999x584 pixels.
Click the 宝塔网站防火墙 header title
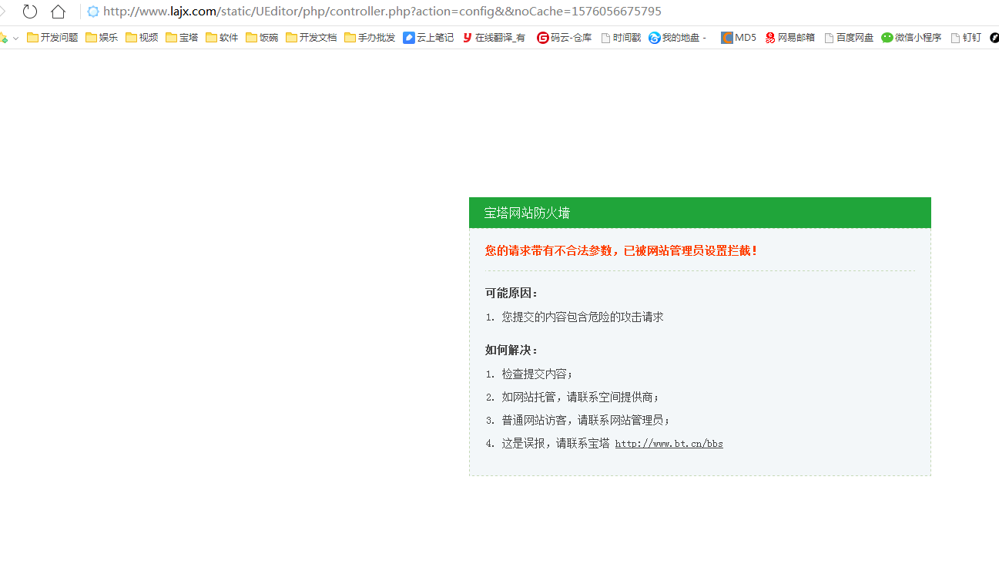click(527, 213)
